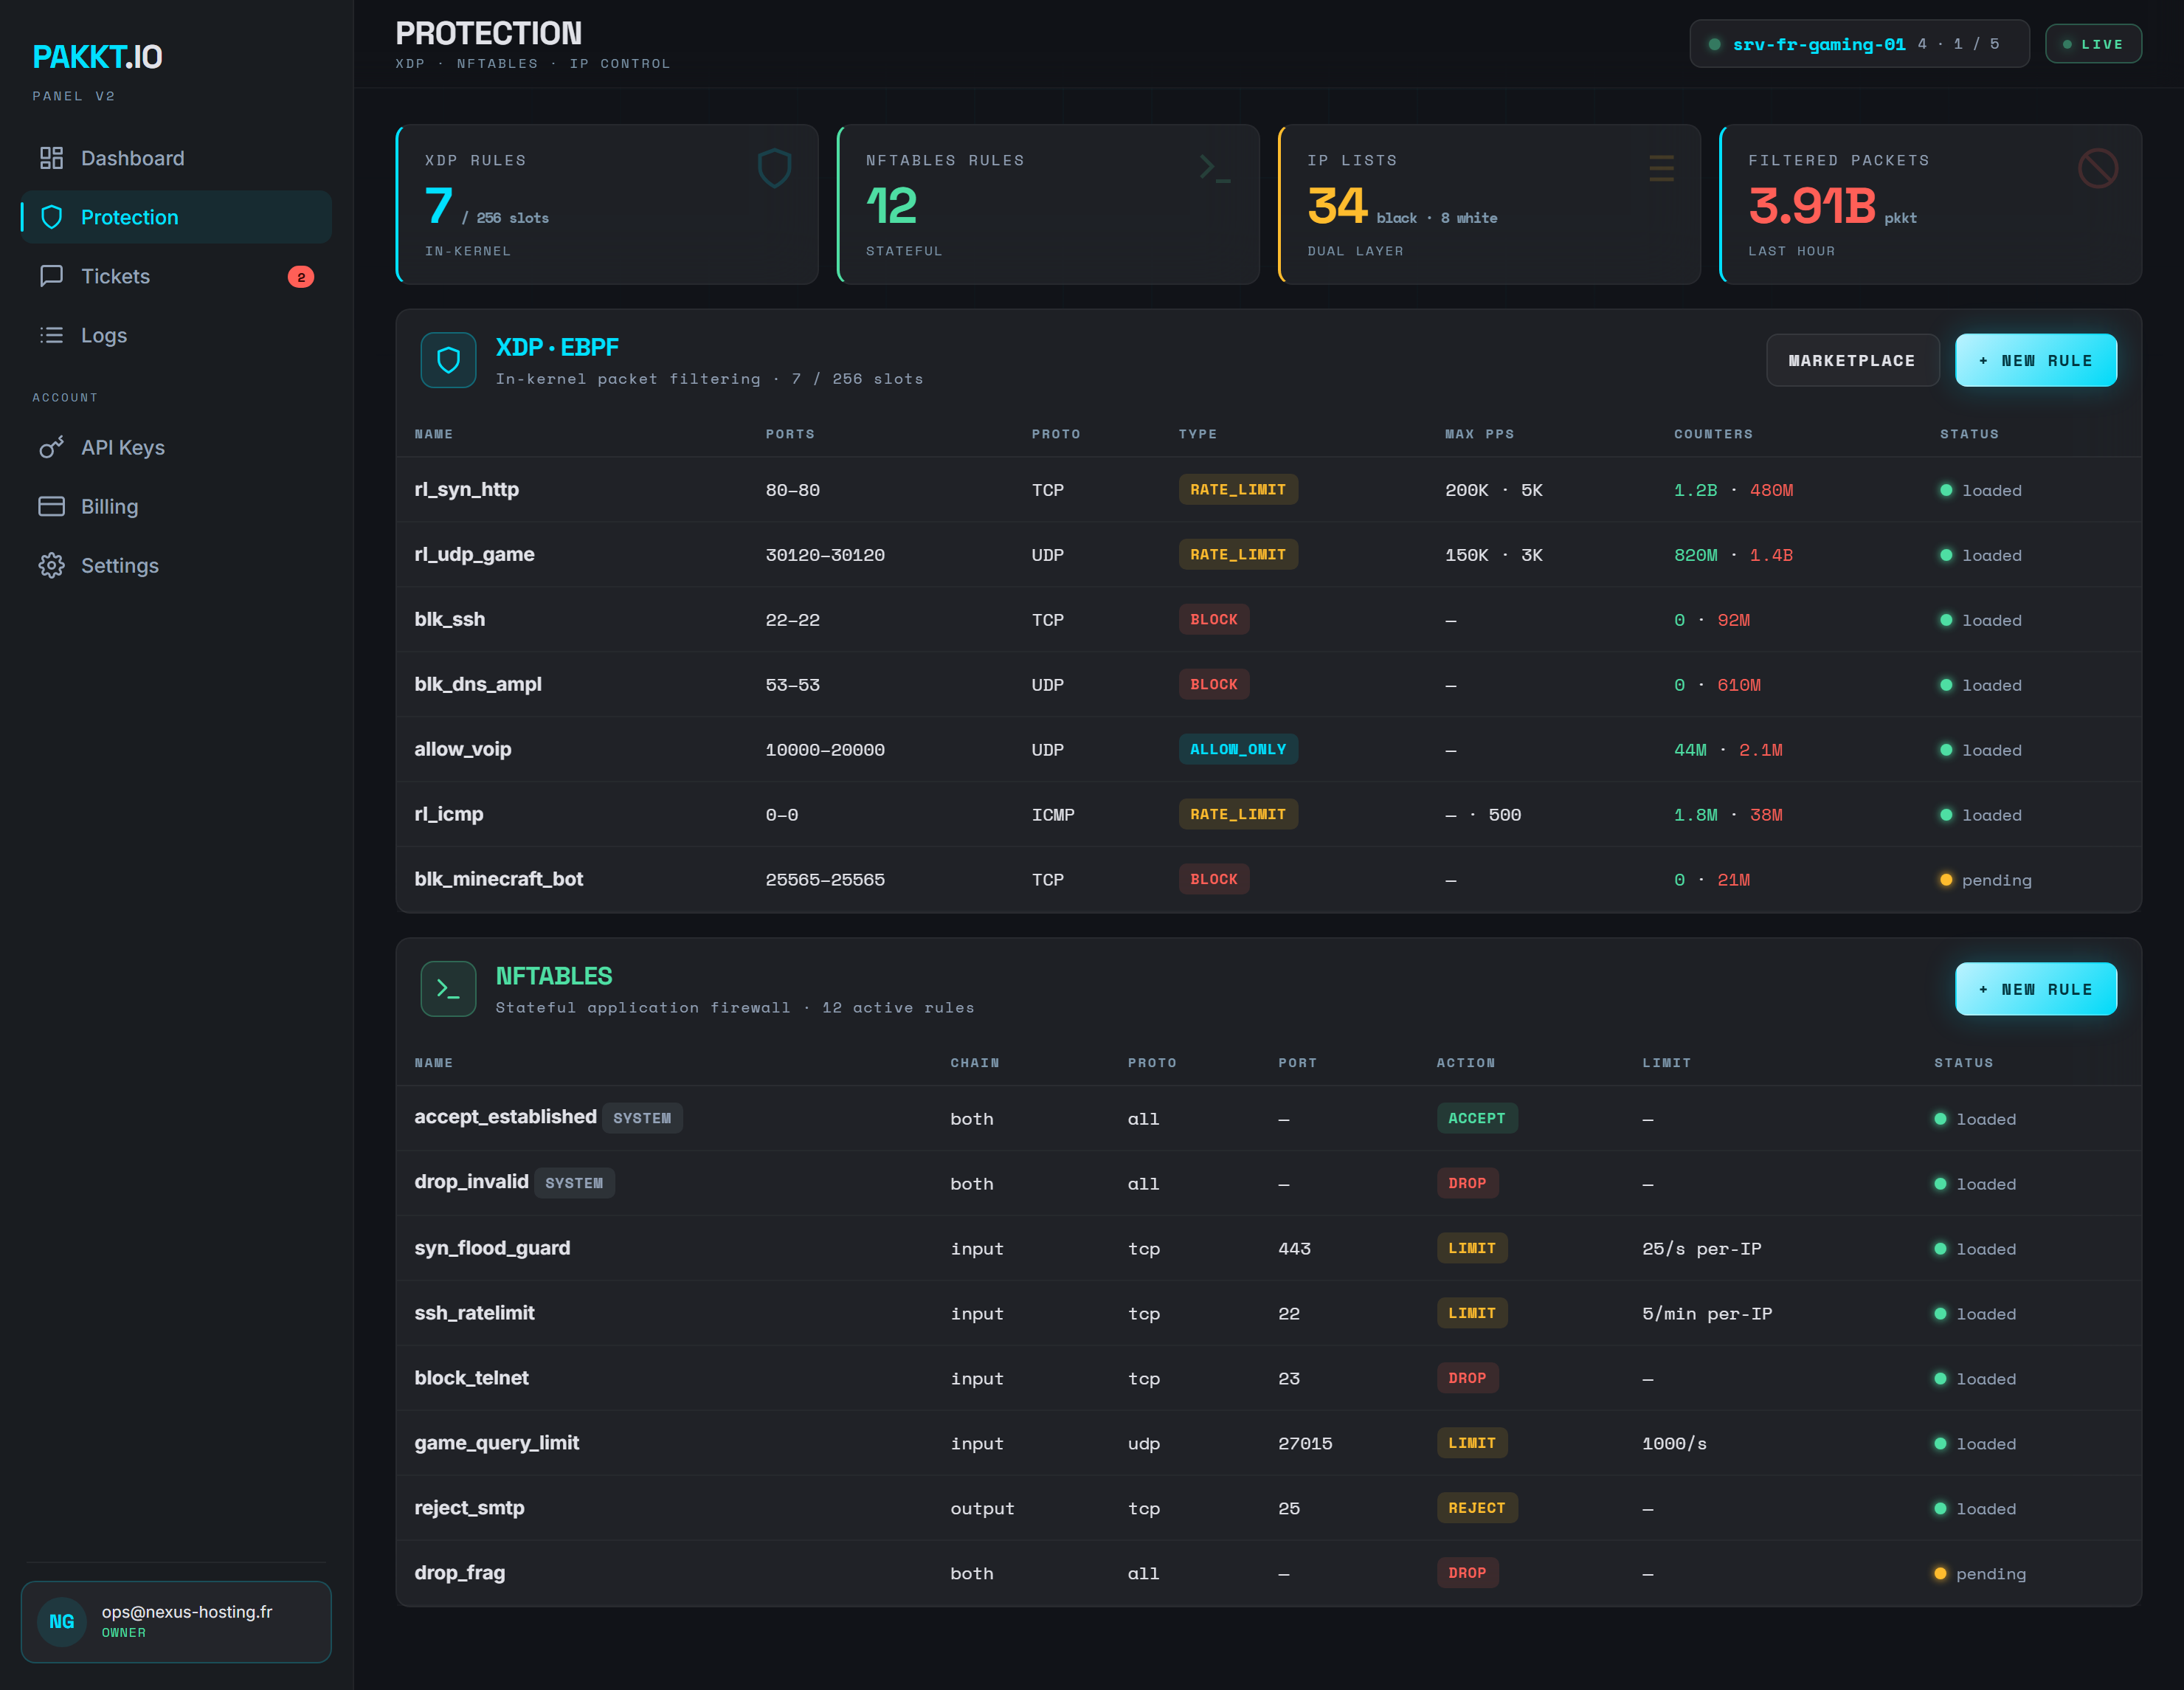Click the Filtered Packets blocked-circle icon
Image resolution: width=2184 pixels, height=1690 pixels.
(x=2097, y=168)
